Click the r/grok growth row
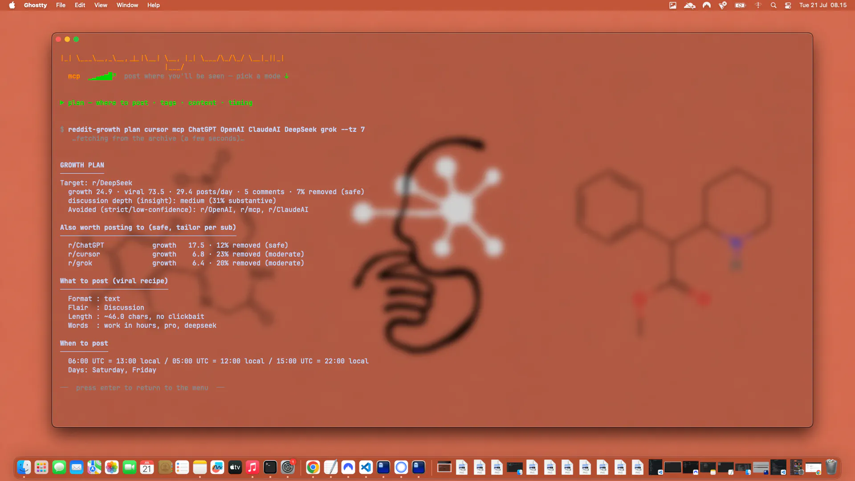The image size is (855, 481). (186, 263)
